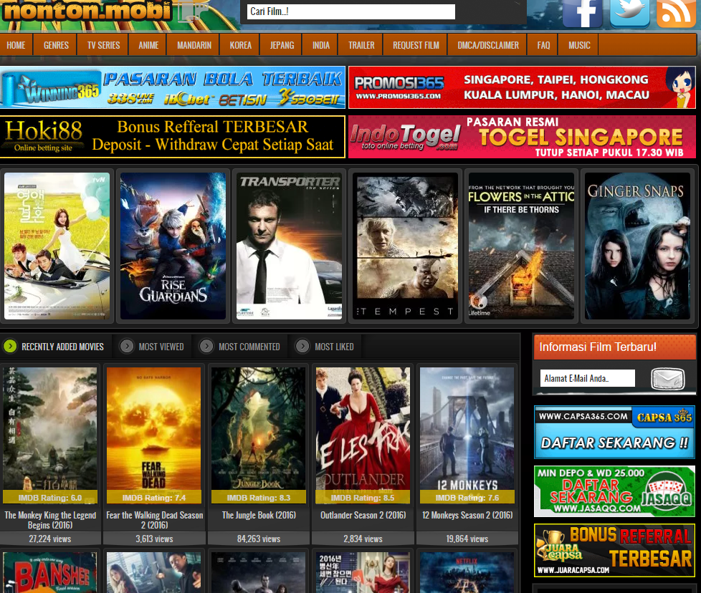Open the Korean wedding drama poster
Viewport: 701px width, 593px height.
tap(57, 246)
